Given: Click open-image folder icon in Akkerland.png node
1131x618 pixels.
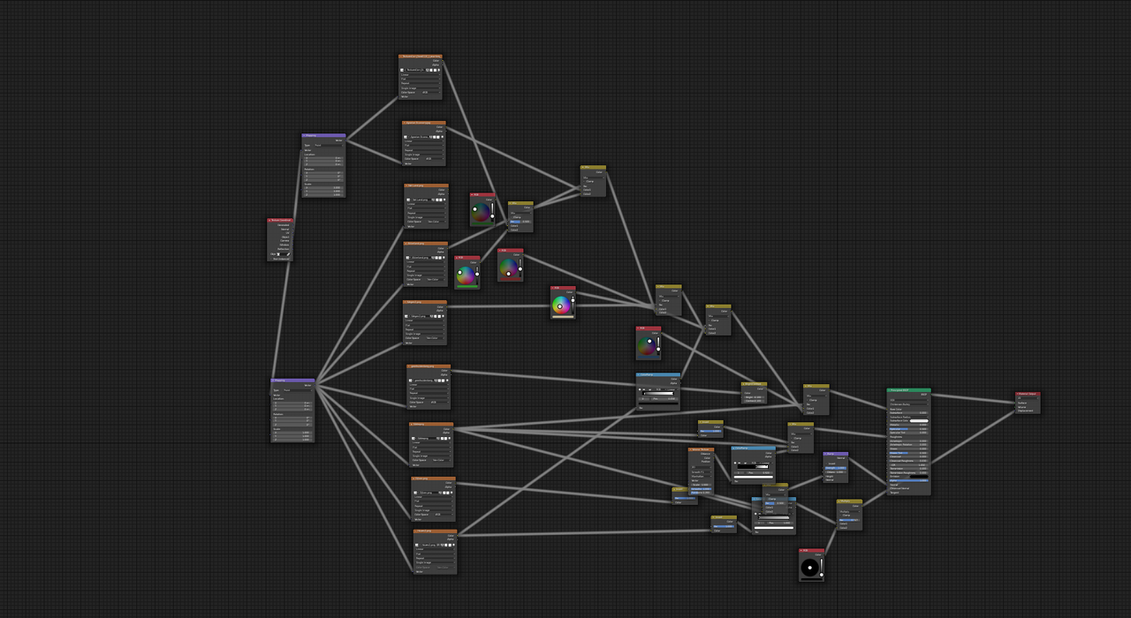Looking at the screenshot, I should click(x=440, y=258).
